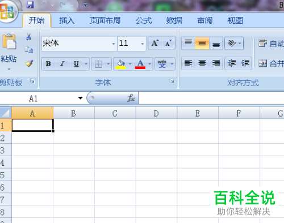The image size is (284, 223).
Task: Apply red font color A
Action: click(x=140, y=64)
